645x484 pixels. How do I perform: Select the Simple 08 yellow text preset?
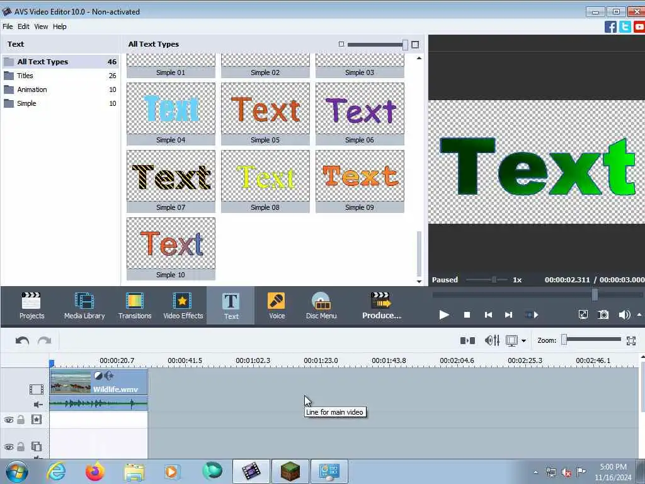coord(265,181)
